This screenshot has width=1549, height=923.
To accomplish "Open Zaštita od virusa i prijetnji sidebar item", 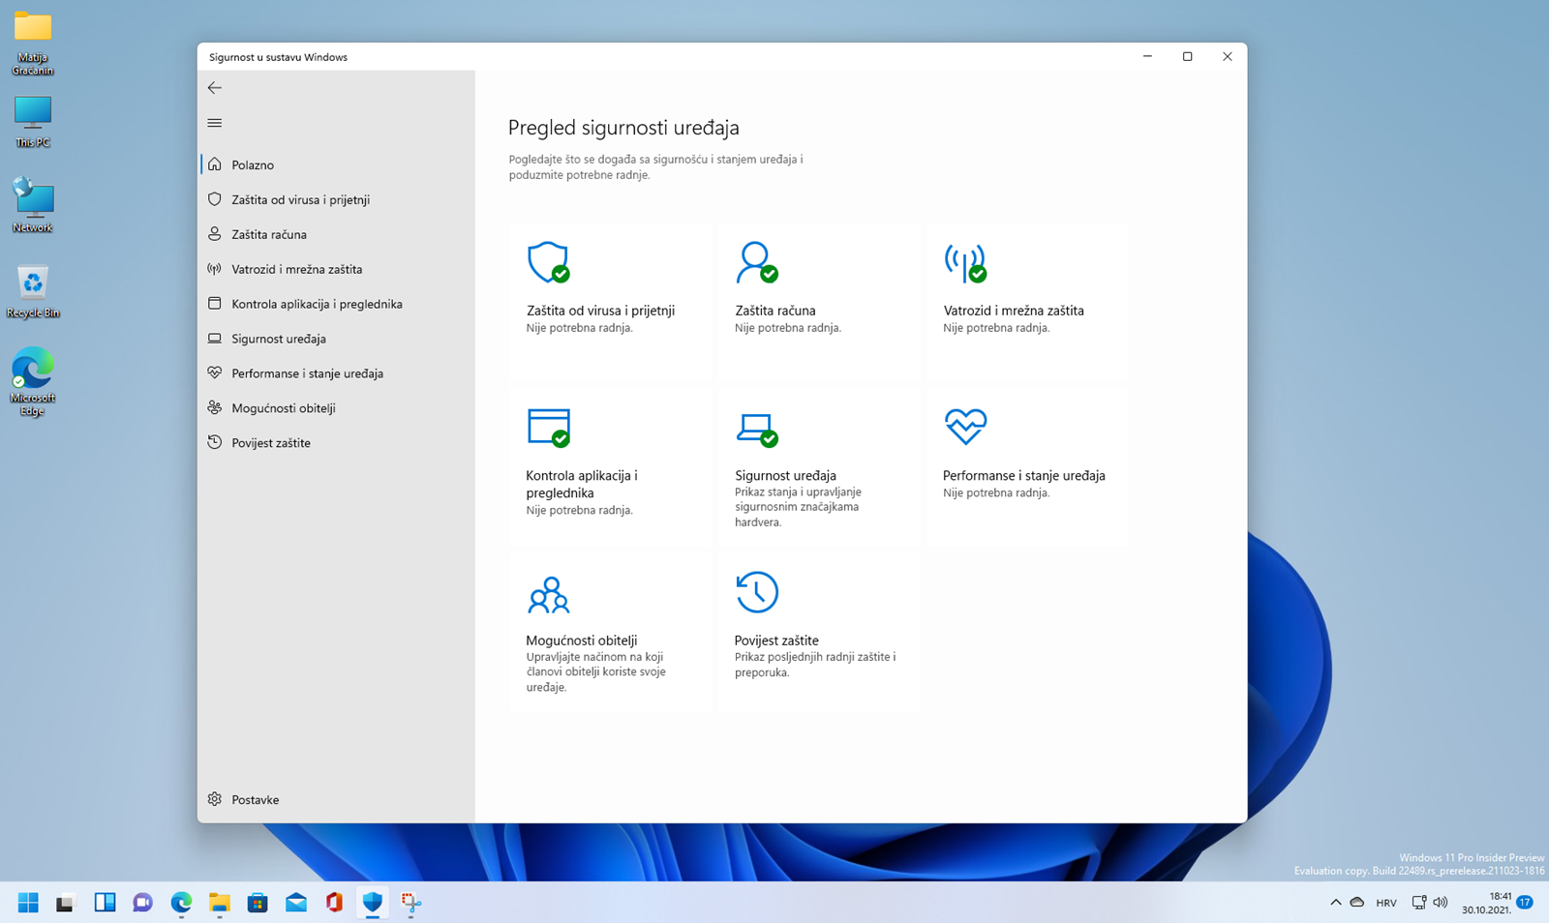I will pyautogui.click(x=336, y=199).
